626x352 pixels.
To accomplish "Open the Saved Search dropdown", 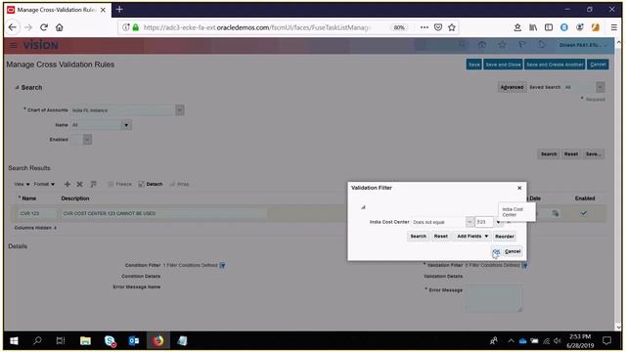I will pos(600,87).
